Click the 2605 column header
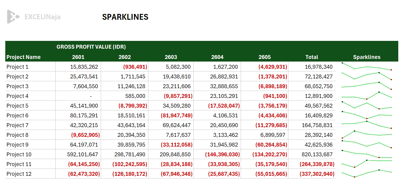 point(265,57)
